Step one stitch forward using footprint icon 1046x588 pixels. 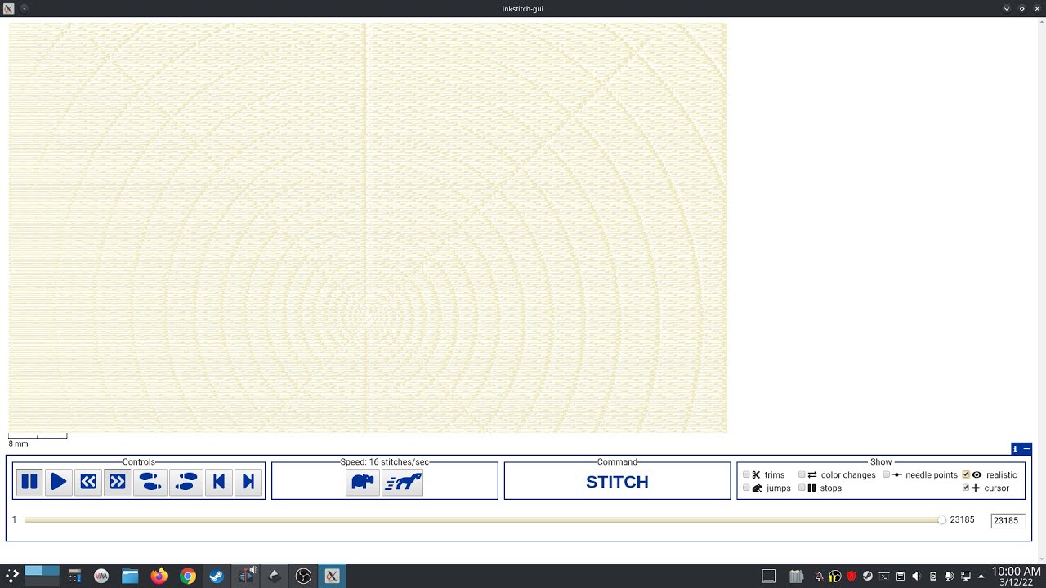pos(186,482)
